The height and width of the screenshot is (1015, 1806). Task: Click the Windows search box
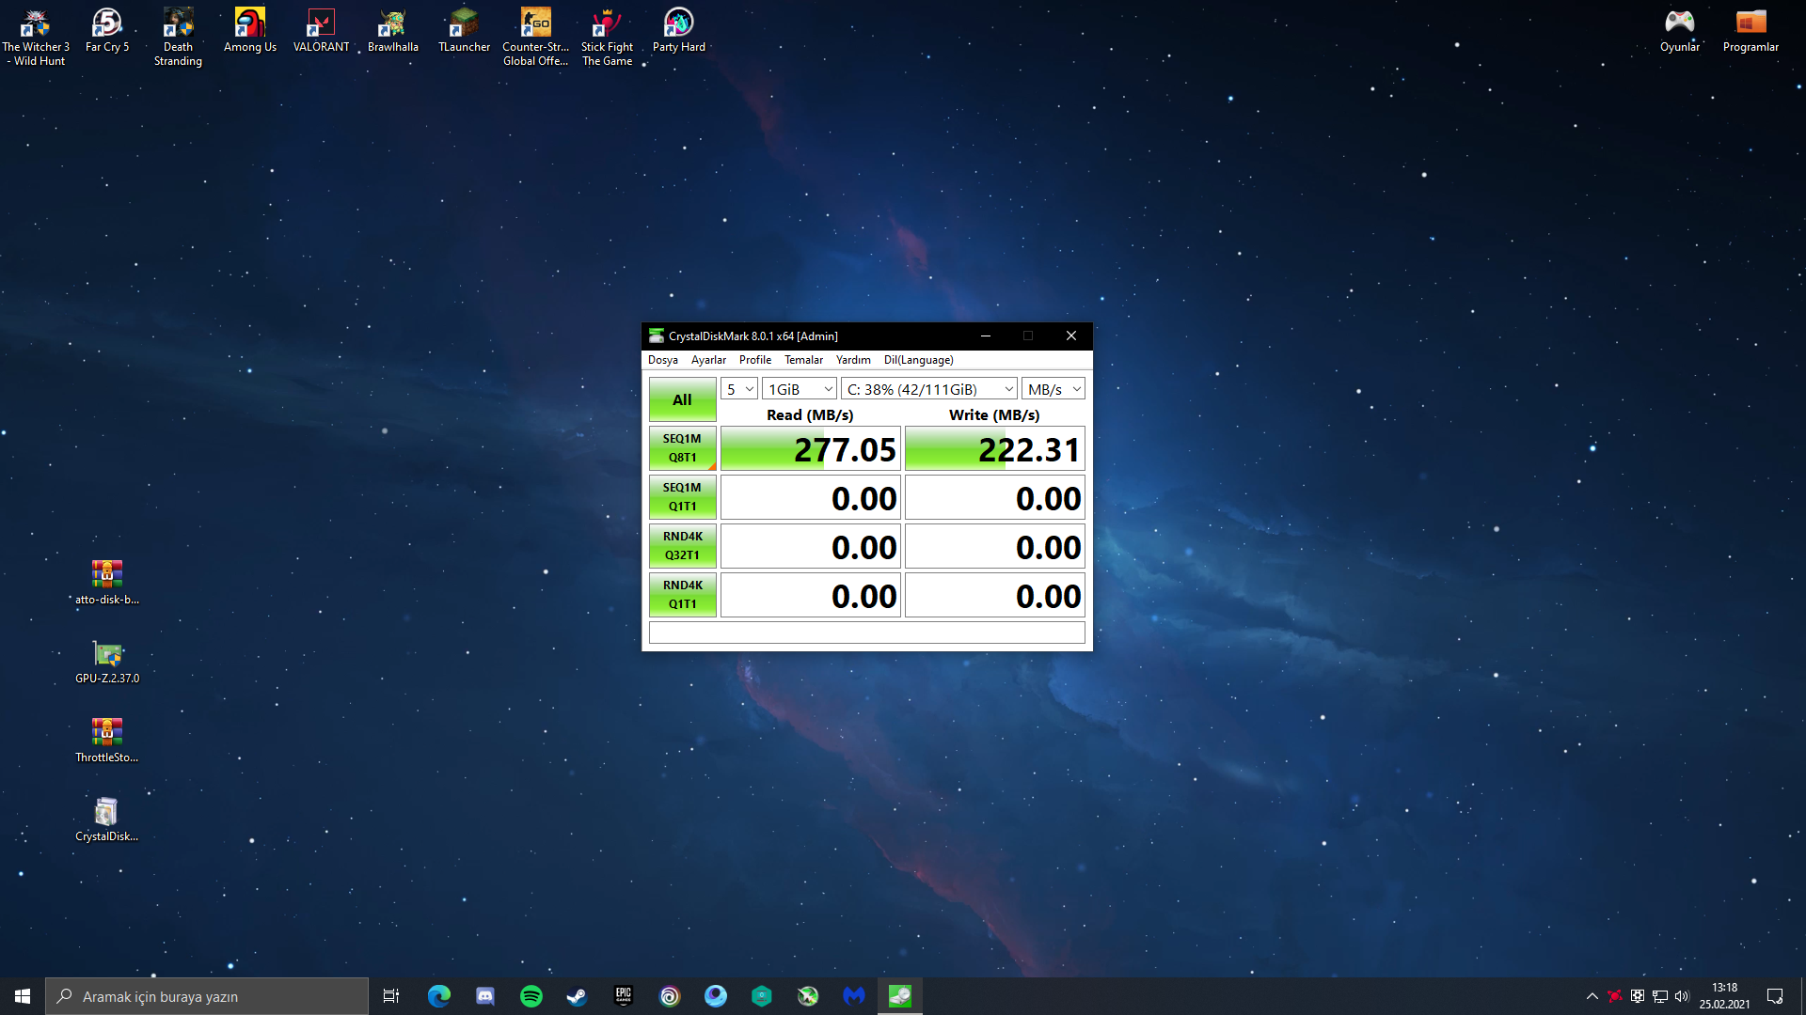coord(207,996)
